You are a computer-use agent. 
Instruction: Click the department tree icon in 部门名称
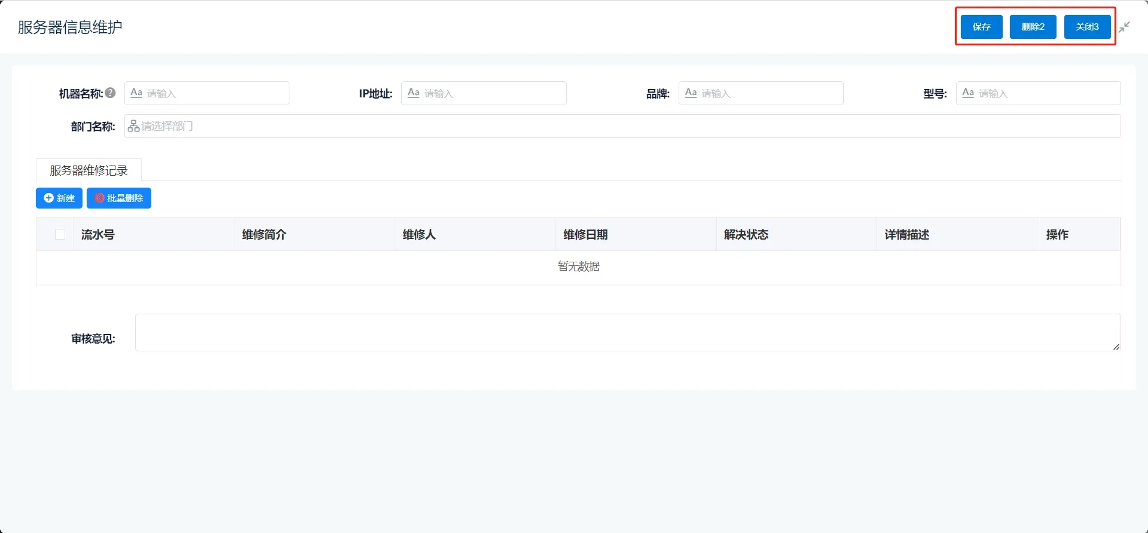(133, 126)
